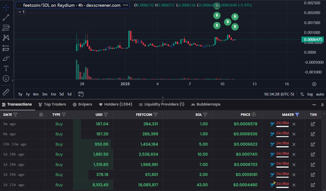Open the Fibonacci retracement tool
This screenshot has width=326, height=191.
(6, 28)
